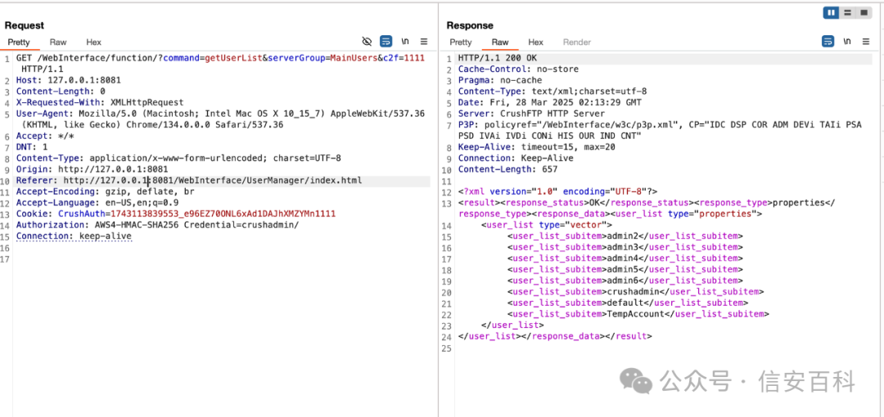Screen dimensions: 884x417
Task: Click the admin4 user list subitem
Action: click(625, 258)
